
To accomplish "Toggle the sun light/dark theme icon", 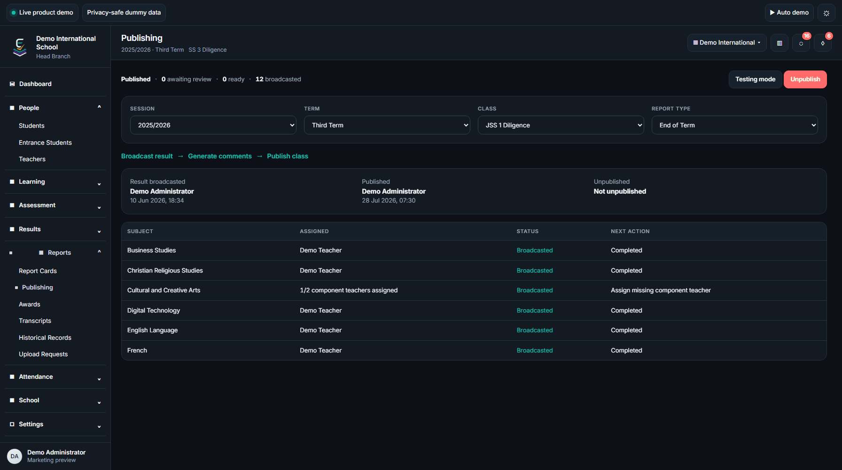I will [x=826, y=13].
